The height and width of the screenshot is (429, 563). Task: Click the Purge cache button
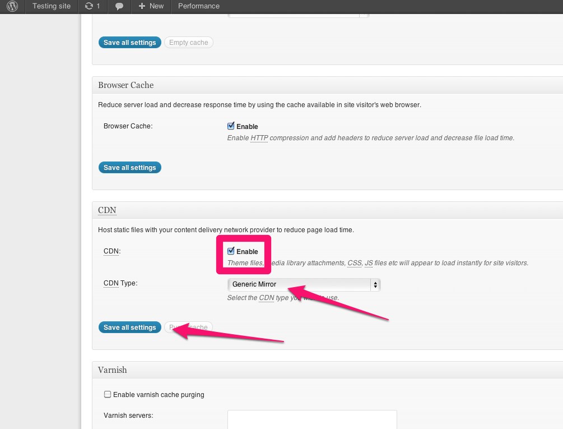pos(189,327)
